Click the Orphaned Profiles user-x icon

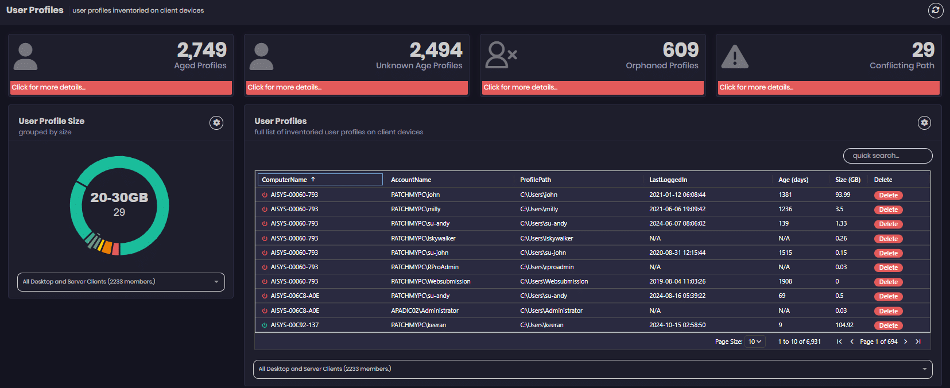[501, 56]
